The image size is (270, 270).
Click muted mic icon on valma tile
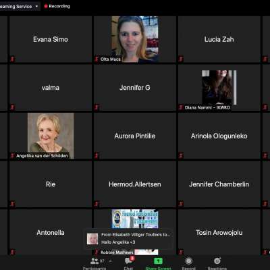13,107
